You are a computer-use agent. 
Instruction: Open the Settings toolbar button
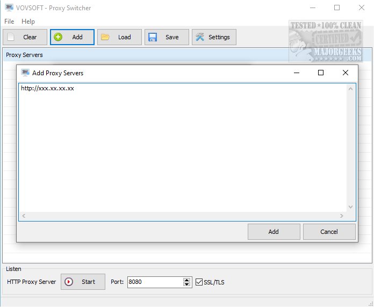click(x=214, y=37)
